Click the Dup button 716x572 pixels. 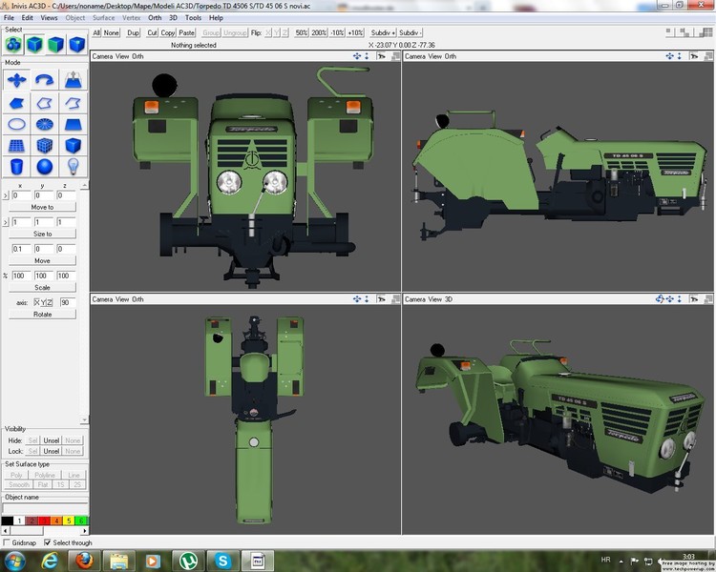[133, 32]
